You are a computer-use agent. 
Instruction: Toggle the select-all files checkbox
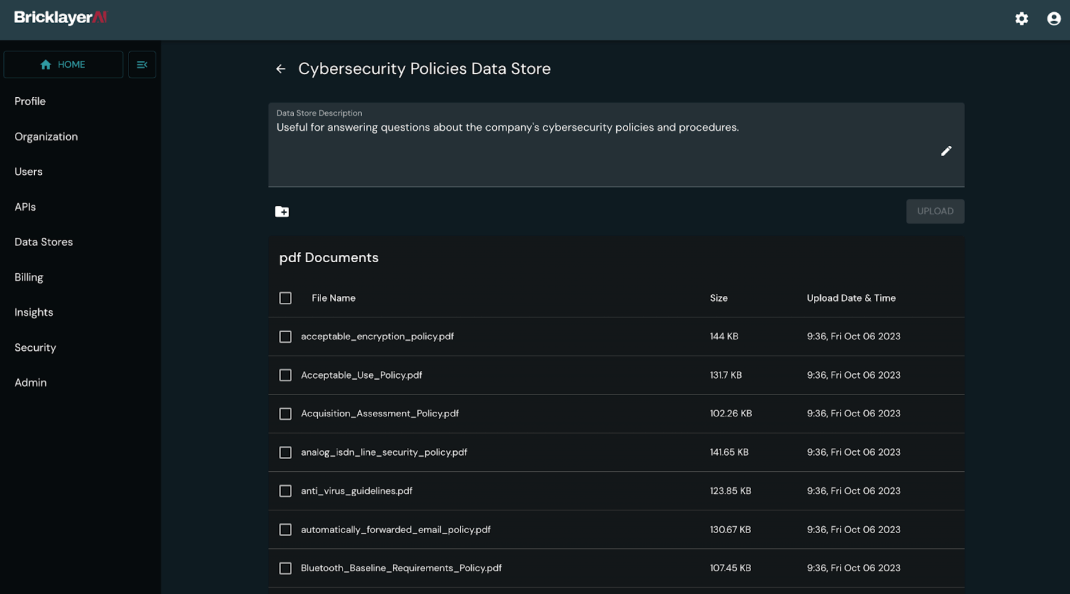(x=285, y=298)
